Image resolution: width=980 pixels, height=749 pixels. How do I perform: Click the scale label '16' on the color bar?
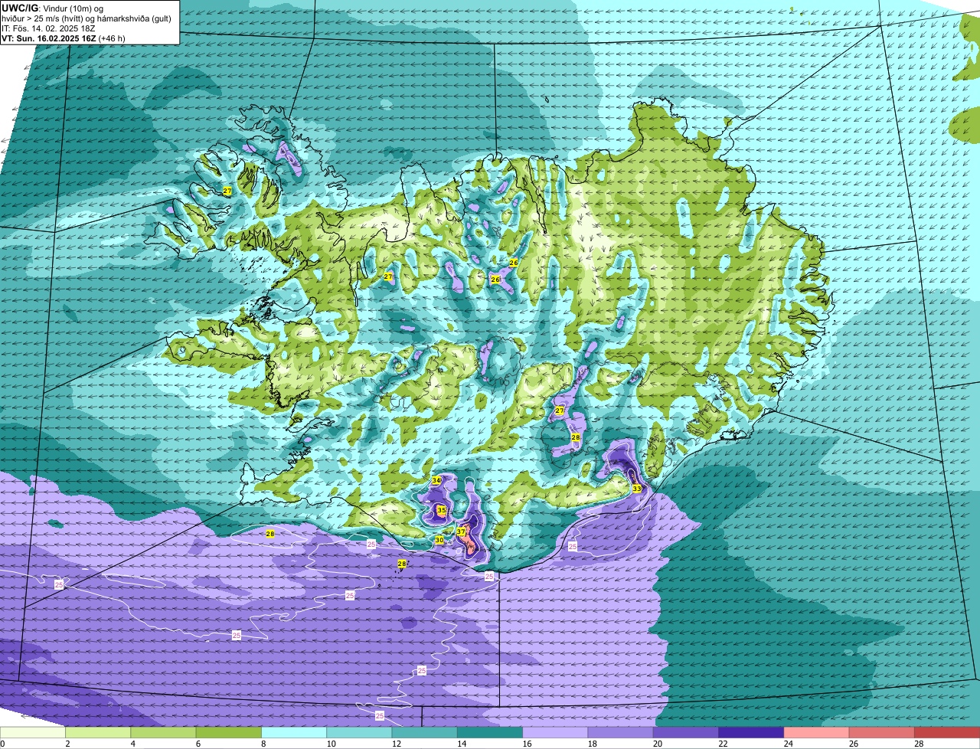click(527, 744)
